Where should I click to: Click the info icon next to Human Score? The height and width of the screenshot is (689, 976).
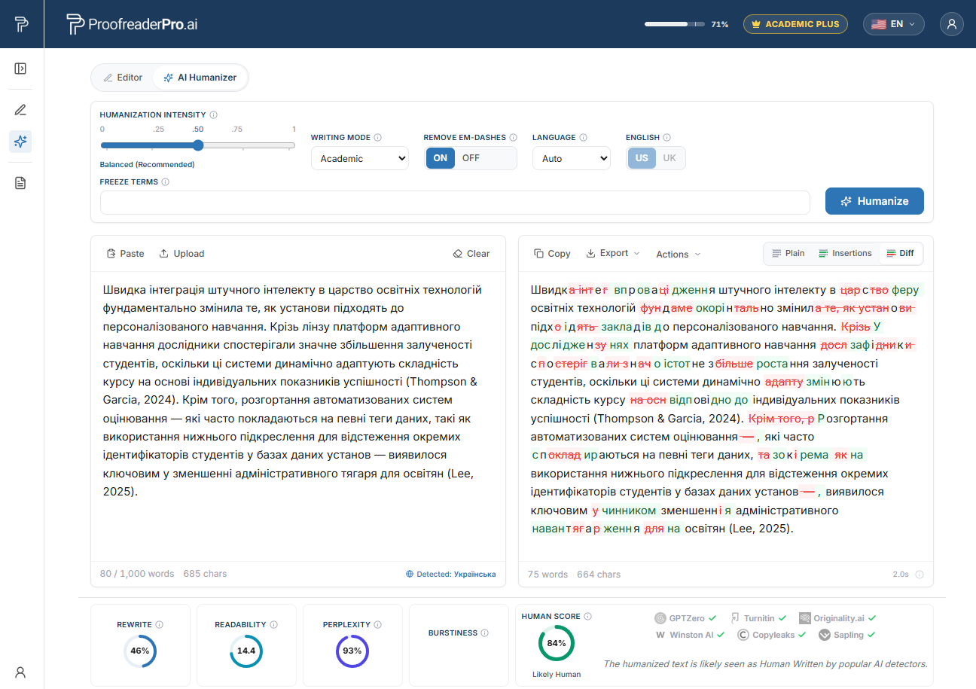point(588,617)
